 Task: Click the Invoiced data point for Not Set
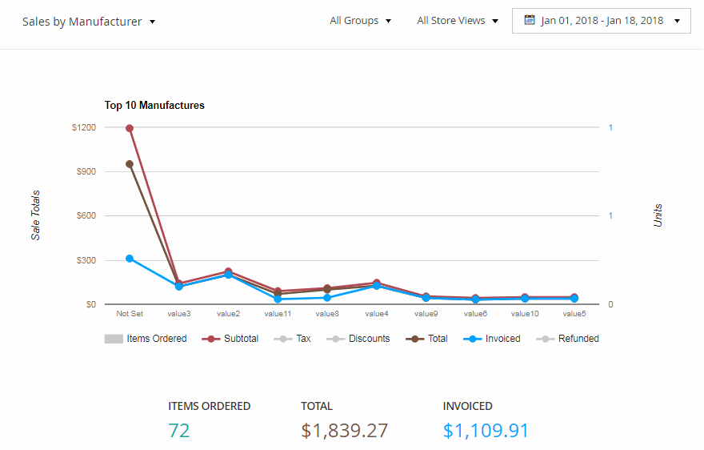coord(130,259)
